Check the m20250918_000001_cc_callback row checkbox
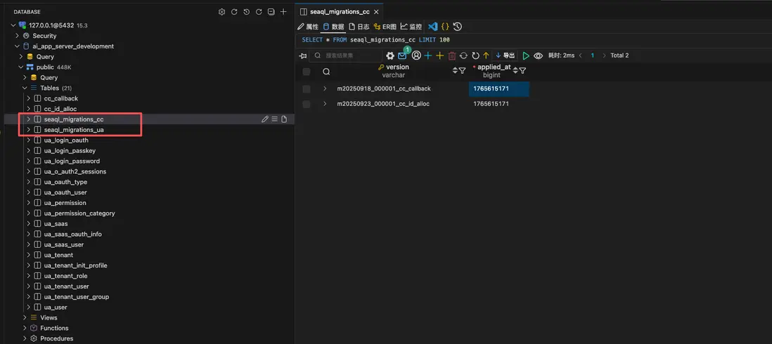The image size is (772, 344). click(x=307, y=89)
